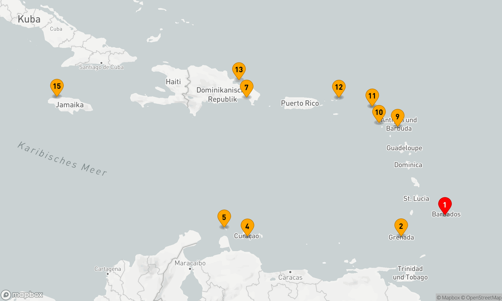This screenshot has width=502, height=301.
Task: Open the Mapbox logo link
Action: 22,294
